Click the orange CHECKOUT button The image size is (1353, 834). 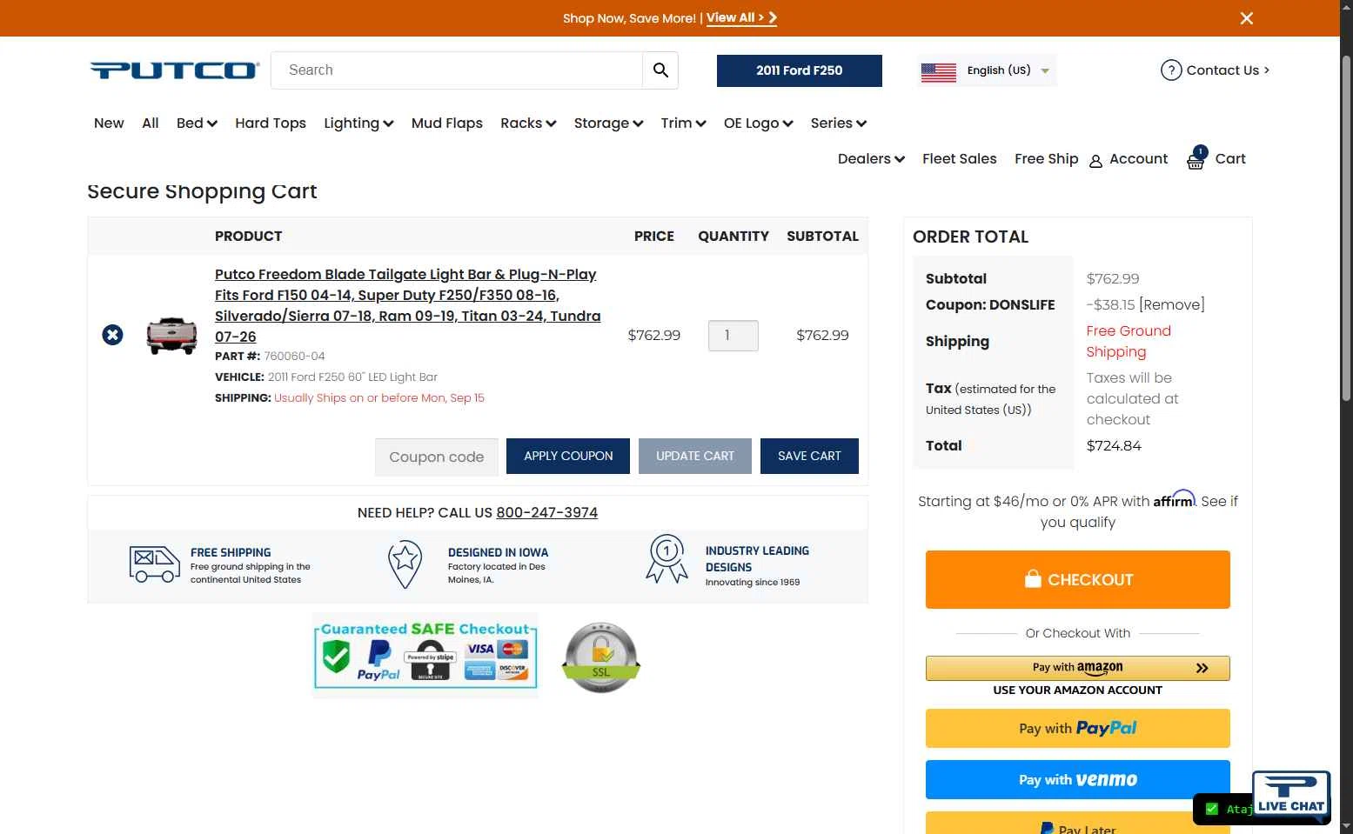pos(1078,579)
